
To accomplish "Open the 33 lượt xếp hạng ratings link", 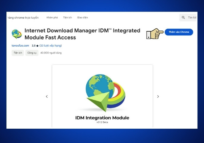I will (x=51, y=46).
